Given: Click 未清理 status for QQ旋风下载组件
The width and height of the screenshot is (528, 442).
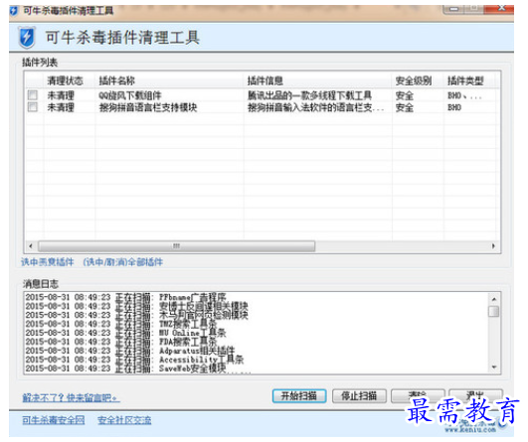Looking at the screenshot, I should pyautogui.click(x=61, y=95).
